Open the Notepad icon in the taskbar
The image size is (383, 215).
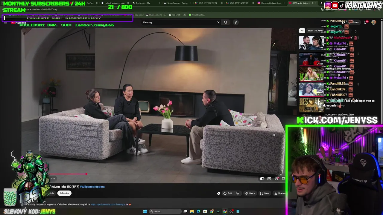238,211
